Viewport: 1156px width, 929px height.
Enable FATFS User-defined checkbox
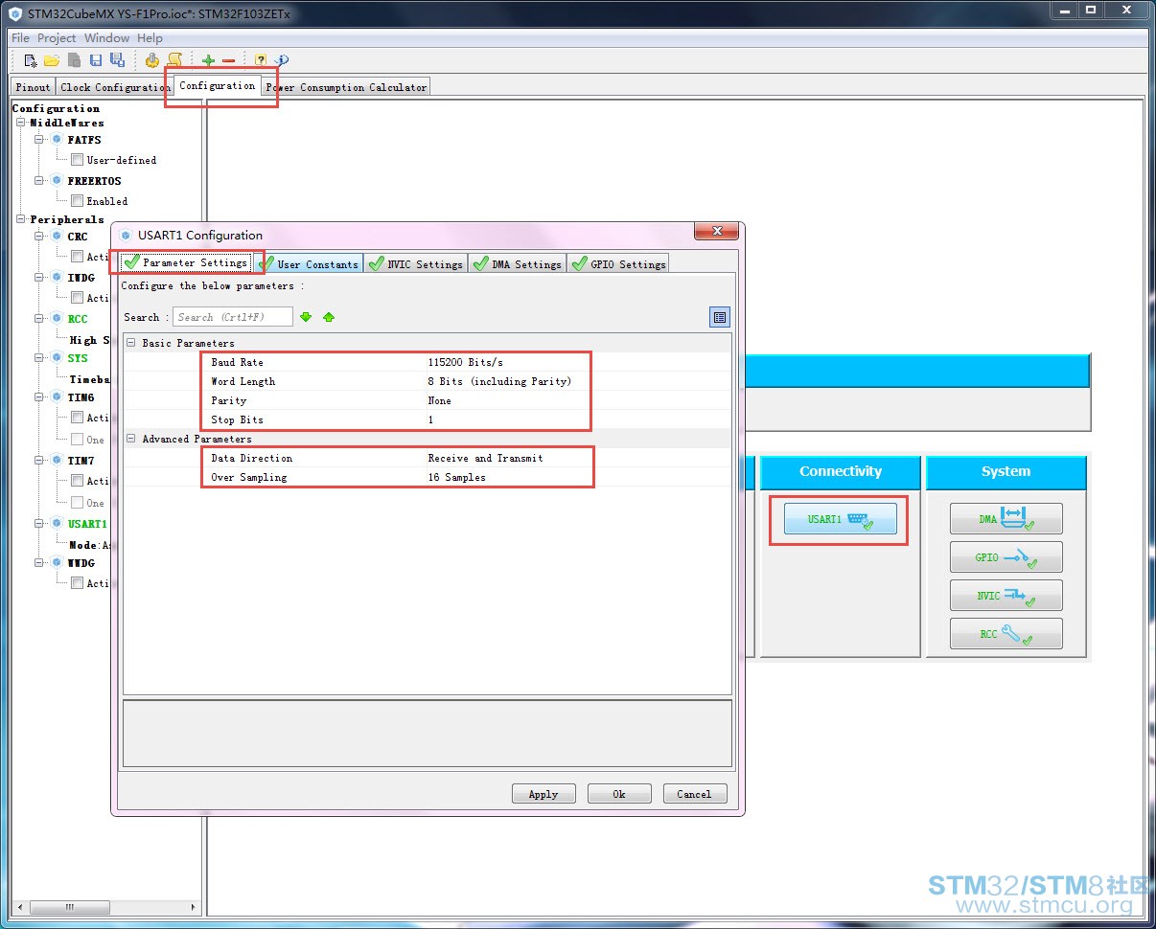point(77,160)
